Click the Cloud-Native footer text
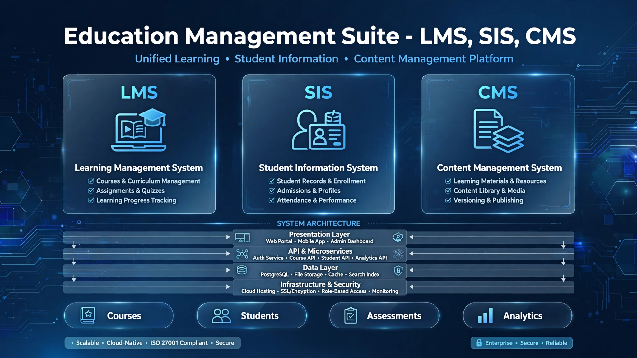Image resolution: width=637 pixels, height=358 pixels. point(124,343)
